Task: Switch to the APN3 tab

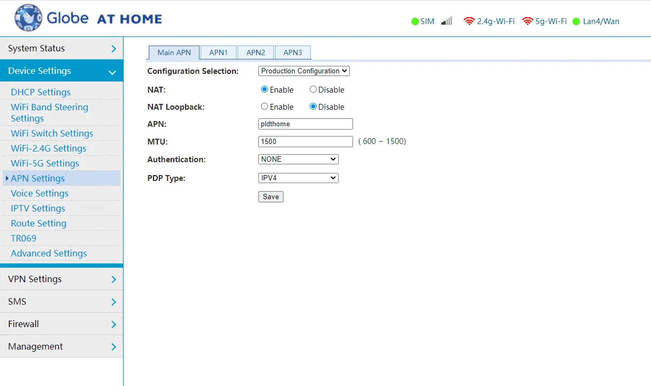Action: pos(293,52)
